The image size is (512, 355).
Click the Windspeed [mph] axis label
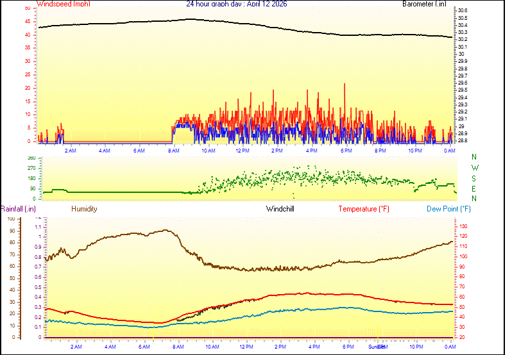click(x=64, y=4)
